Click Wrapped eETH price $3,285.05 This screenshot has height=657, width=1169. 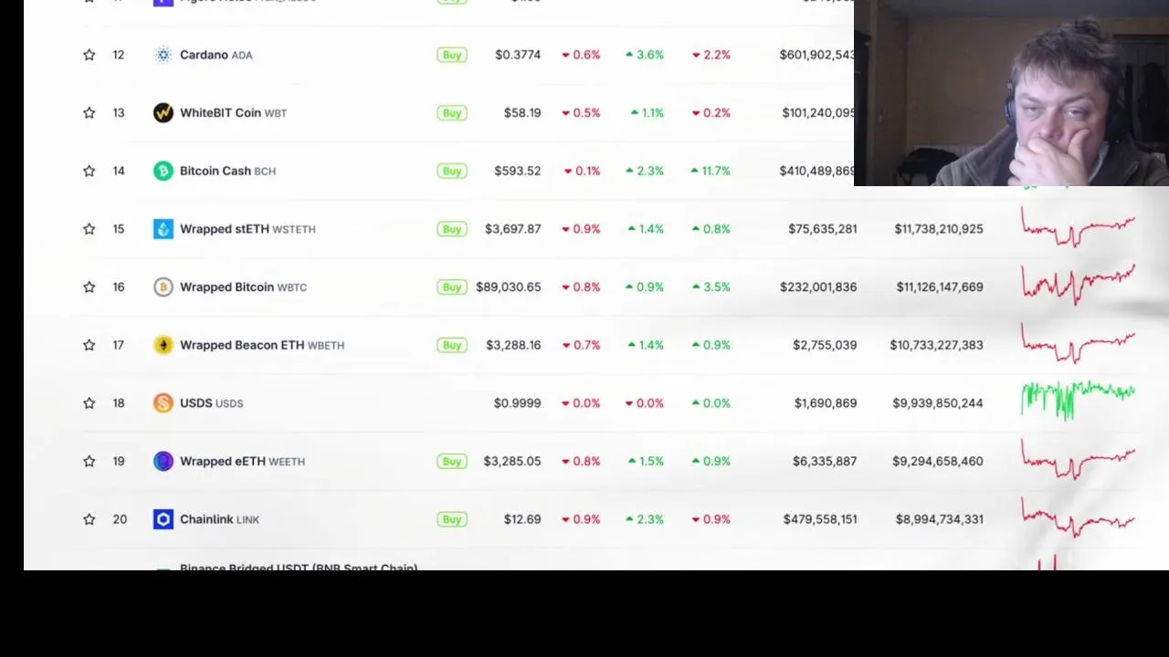[x=512, y=461]
